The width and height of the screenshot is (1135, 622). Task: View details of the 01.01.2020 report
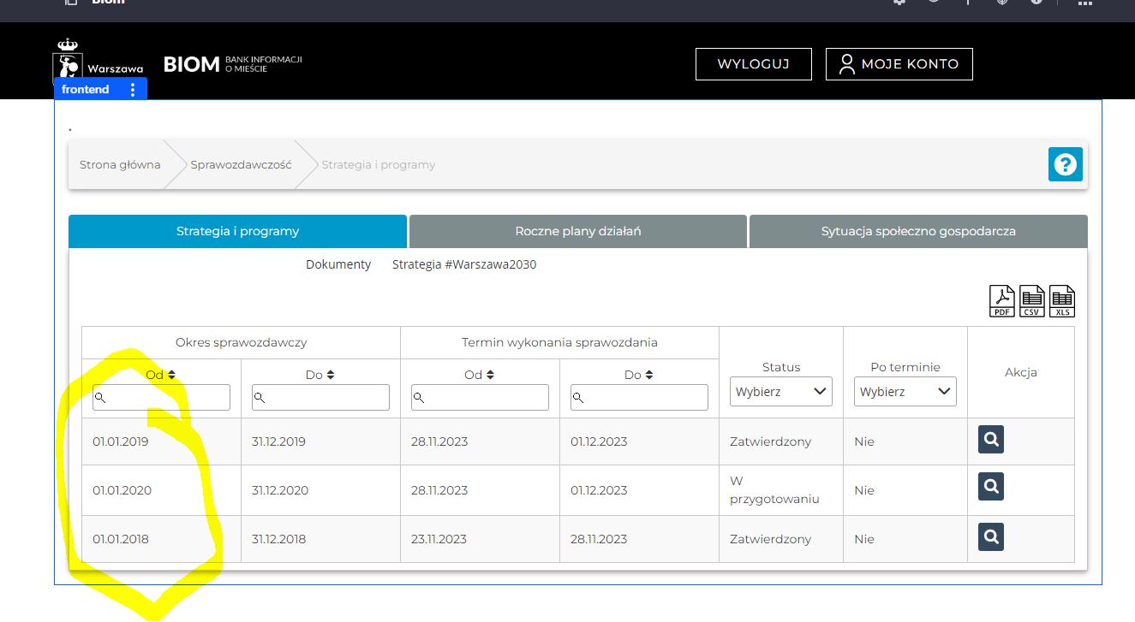(x=991, y=487)
